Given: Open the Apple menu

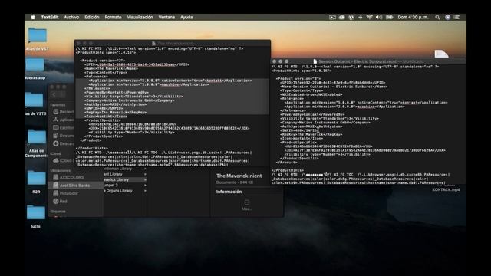Looking at the screenshot, I should point(33,17).
